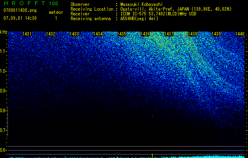
Task: Click the 0.6 kHz axis label
Action: pyautogui.click(x=3, y=150)
